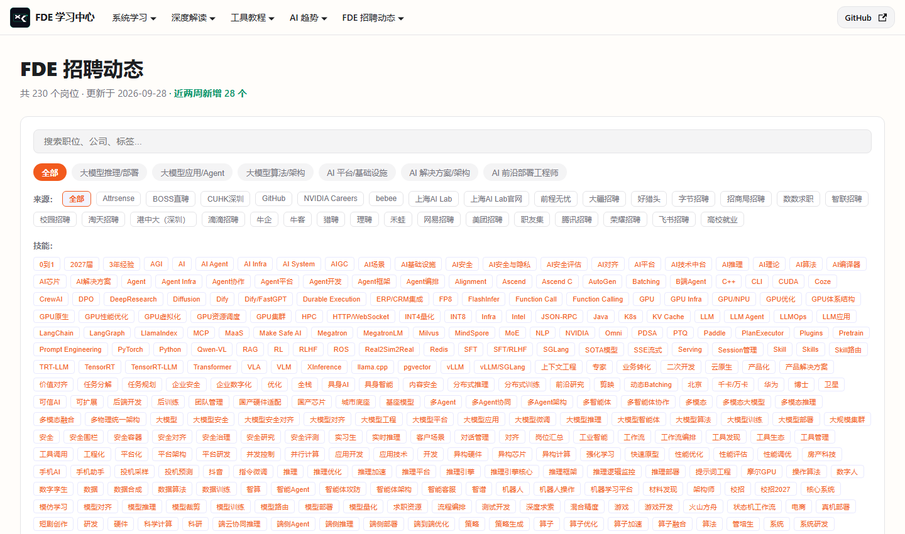Open the 工具教程 dropdown menu

click(252, 18)
